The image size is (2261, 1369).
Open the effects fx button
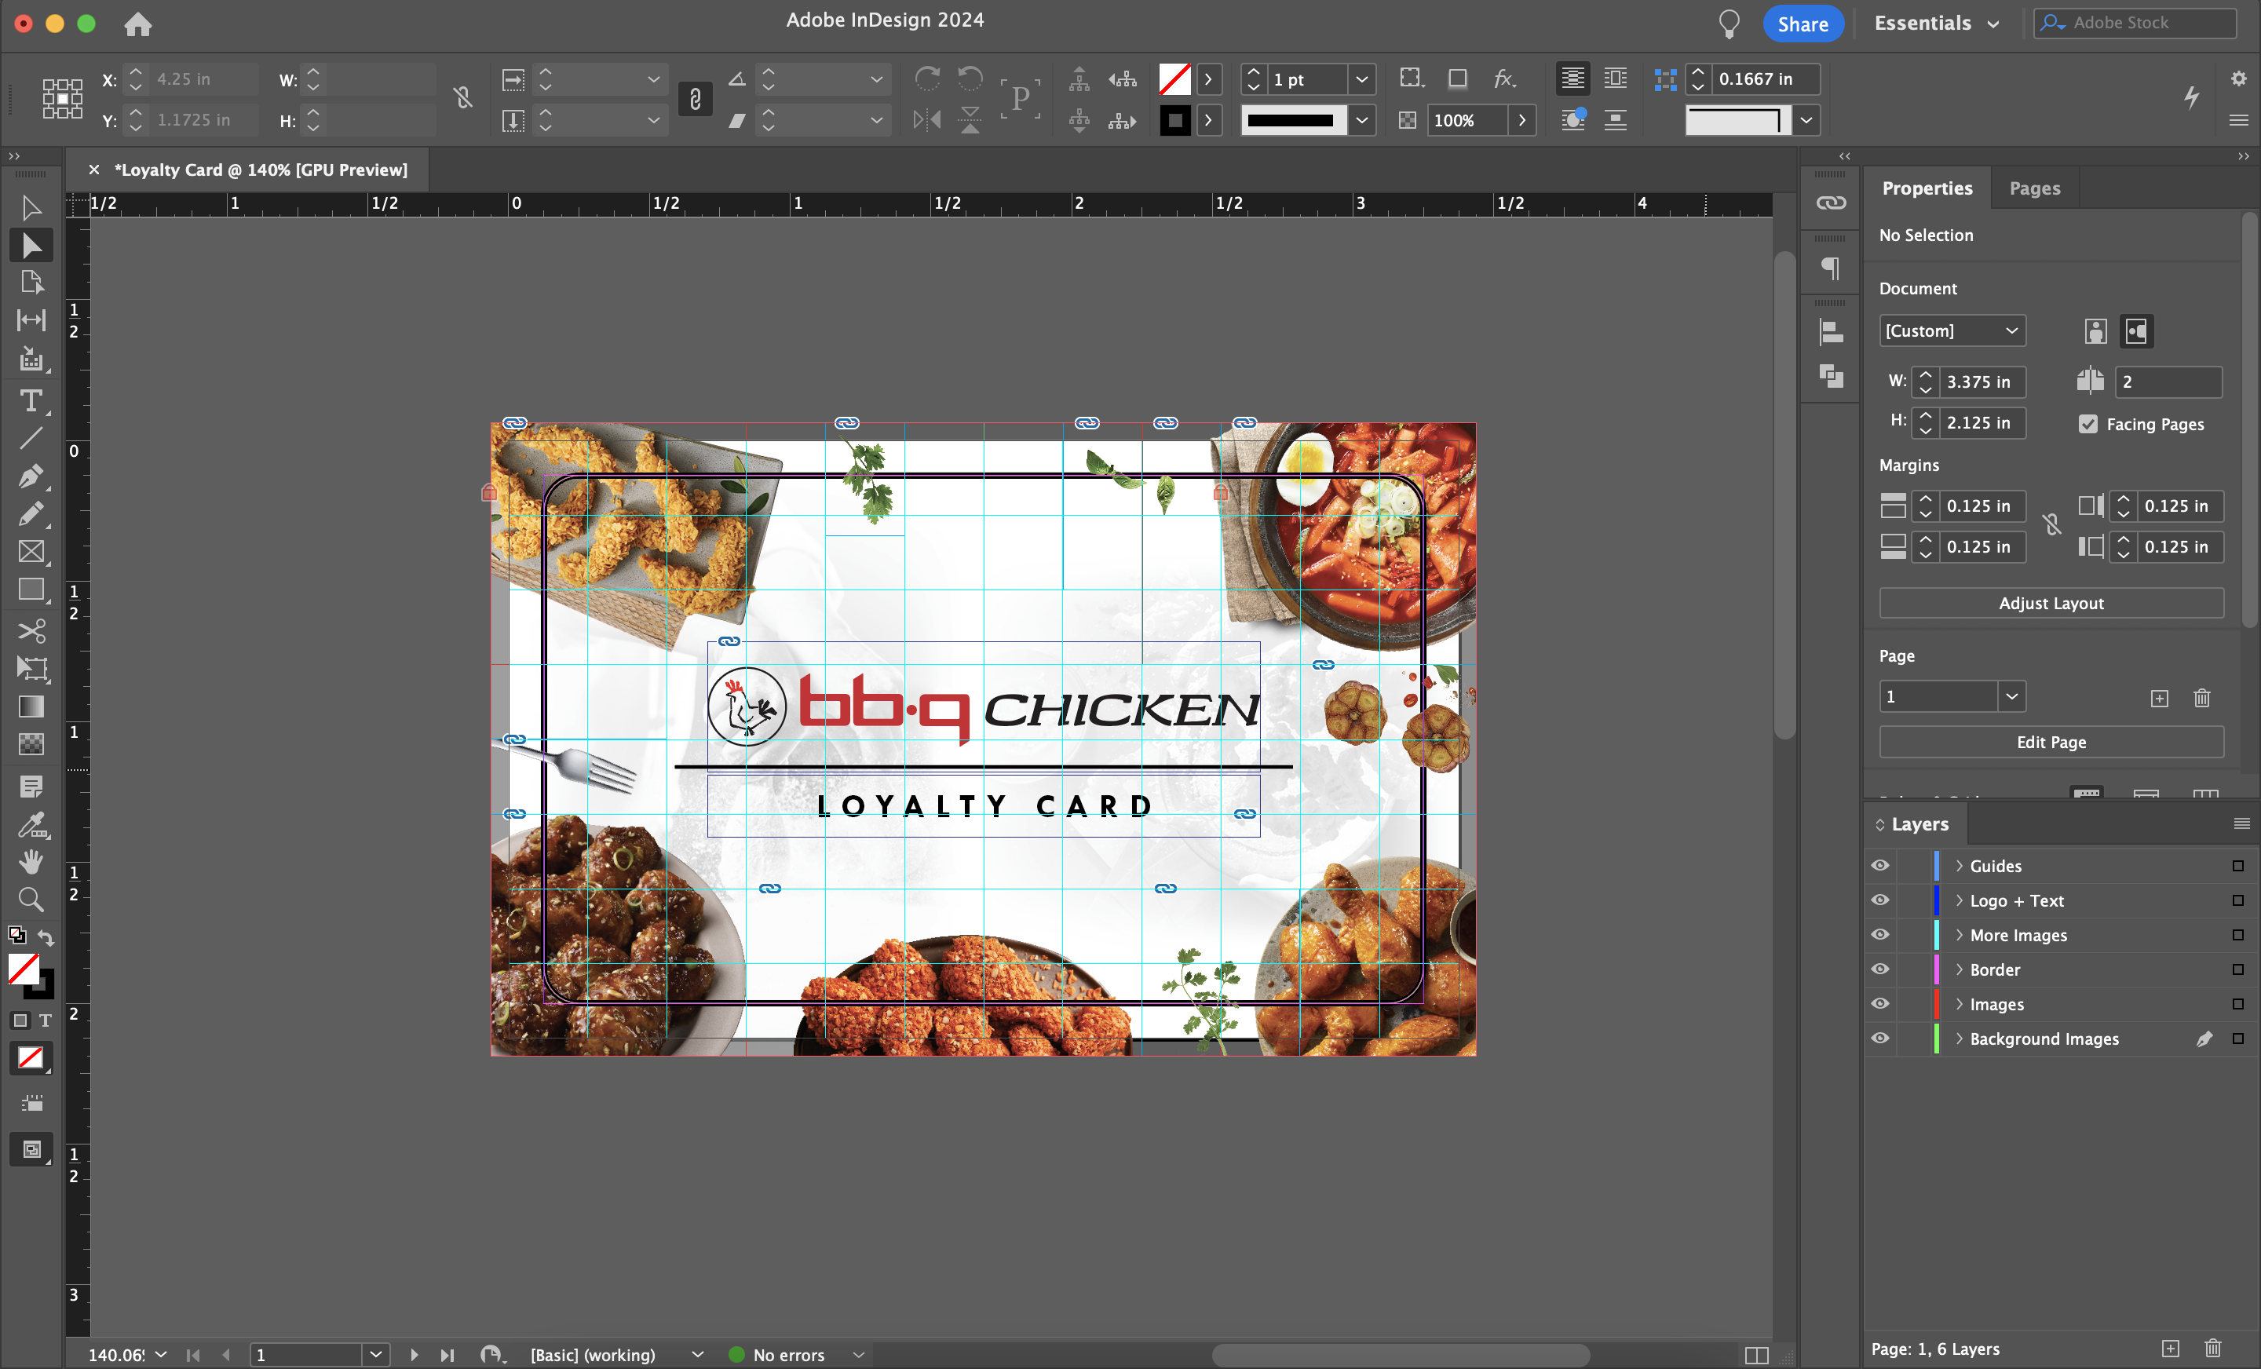tap(1504, 79)
